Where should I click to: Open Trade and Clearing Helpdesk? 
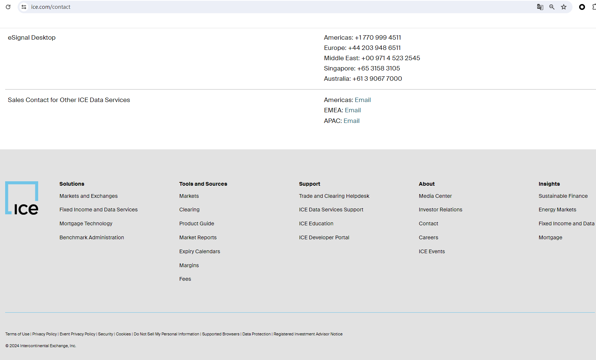click(334, 196)
